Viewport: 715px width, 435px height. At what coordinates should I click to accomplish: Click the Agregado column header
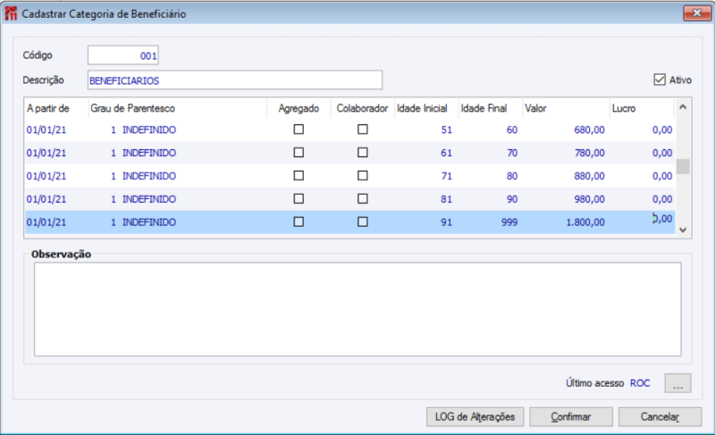299,108
